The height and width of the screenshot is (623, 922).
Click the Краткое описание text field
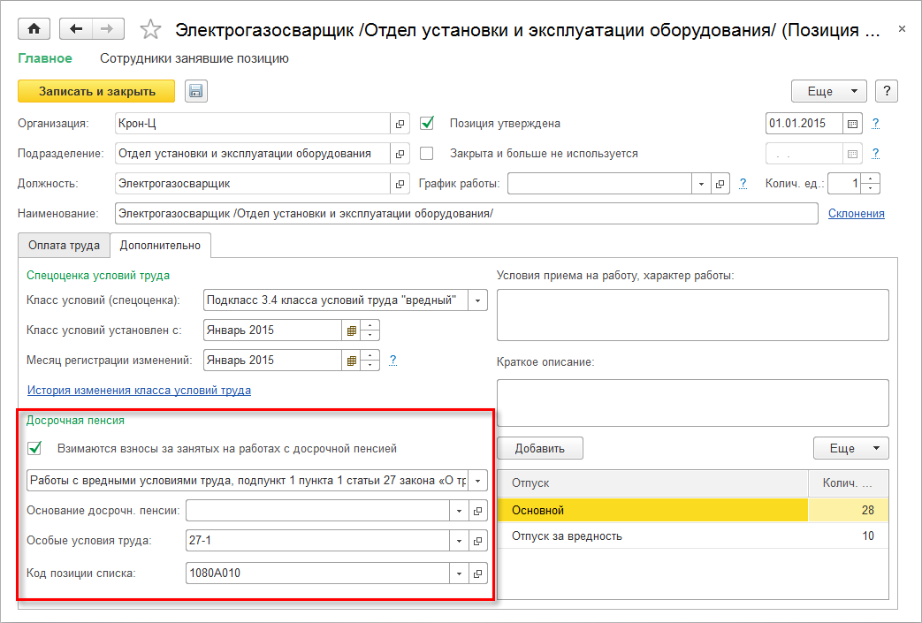tap(692, 403)
